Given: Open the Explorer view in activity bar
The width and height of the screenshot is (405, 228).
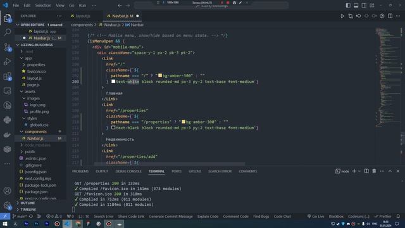Looking at the screenshot, I should (x=7, y=18).
